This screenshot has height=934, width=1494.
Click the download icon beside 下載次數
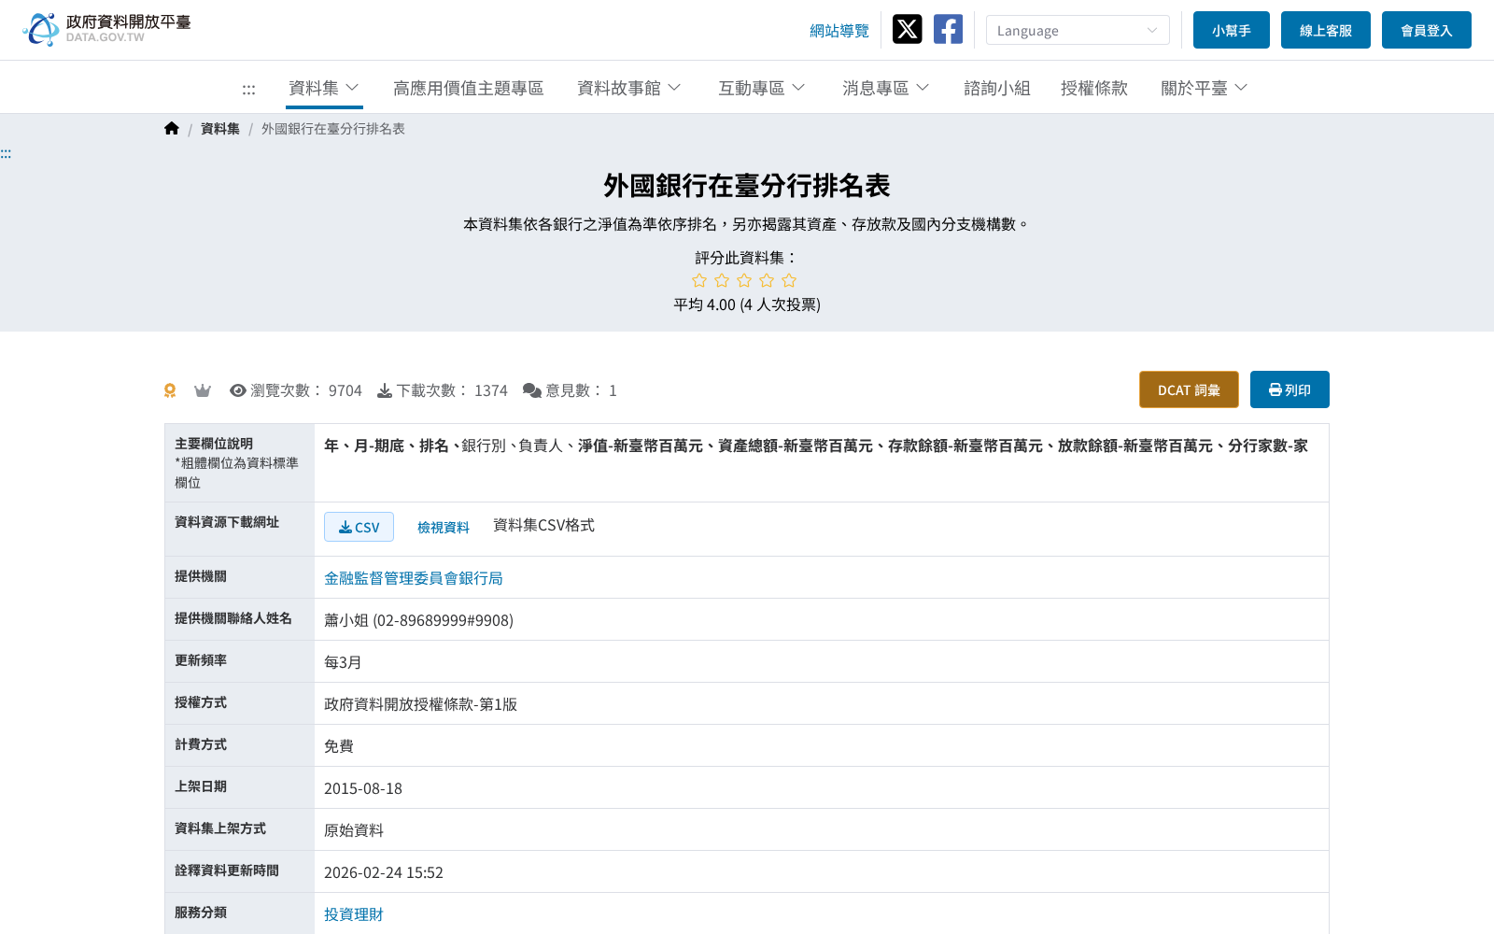coord(385,390)
